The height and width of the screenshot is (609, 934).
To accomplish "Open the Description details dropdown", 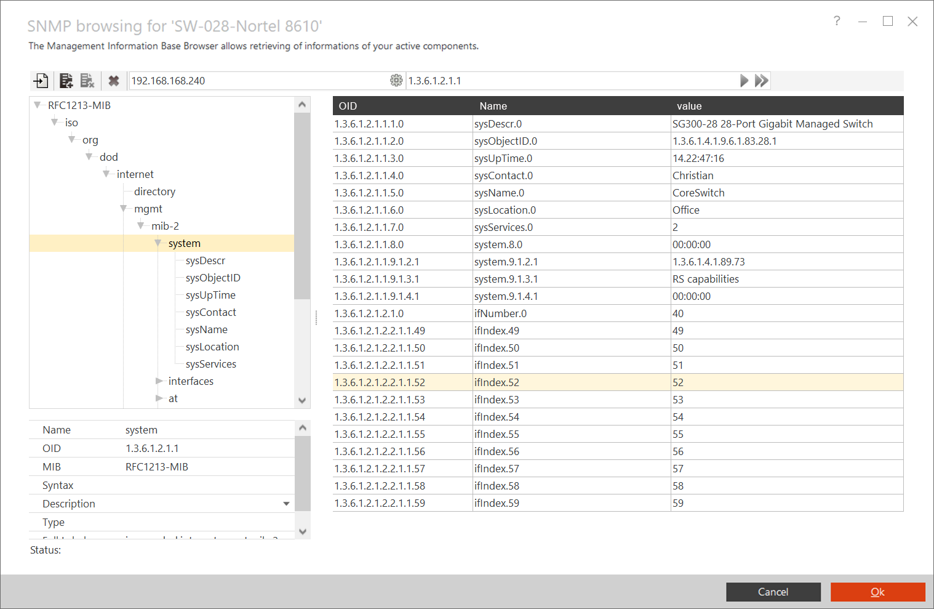I will [285, 503].
